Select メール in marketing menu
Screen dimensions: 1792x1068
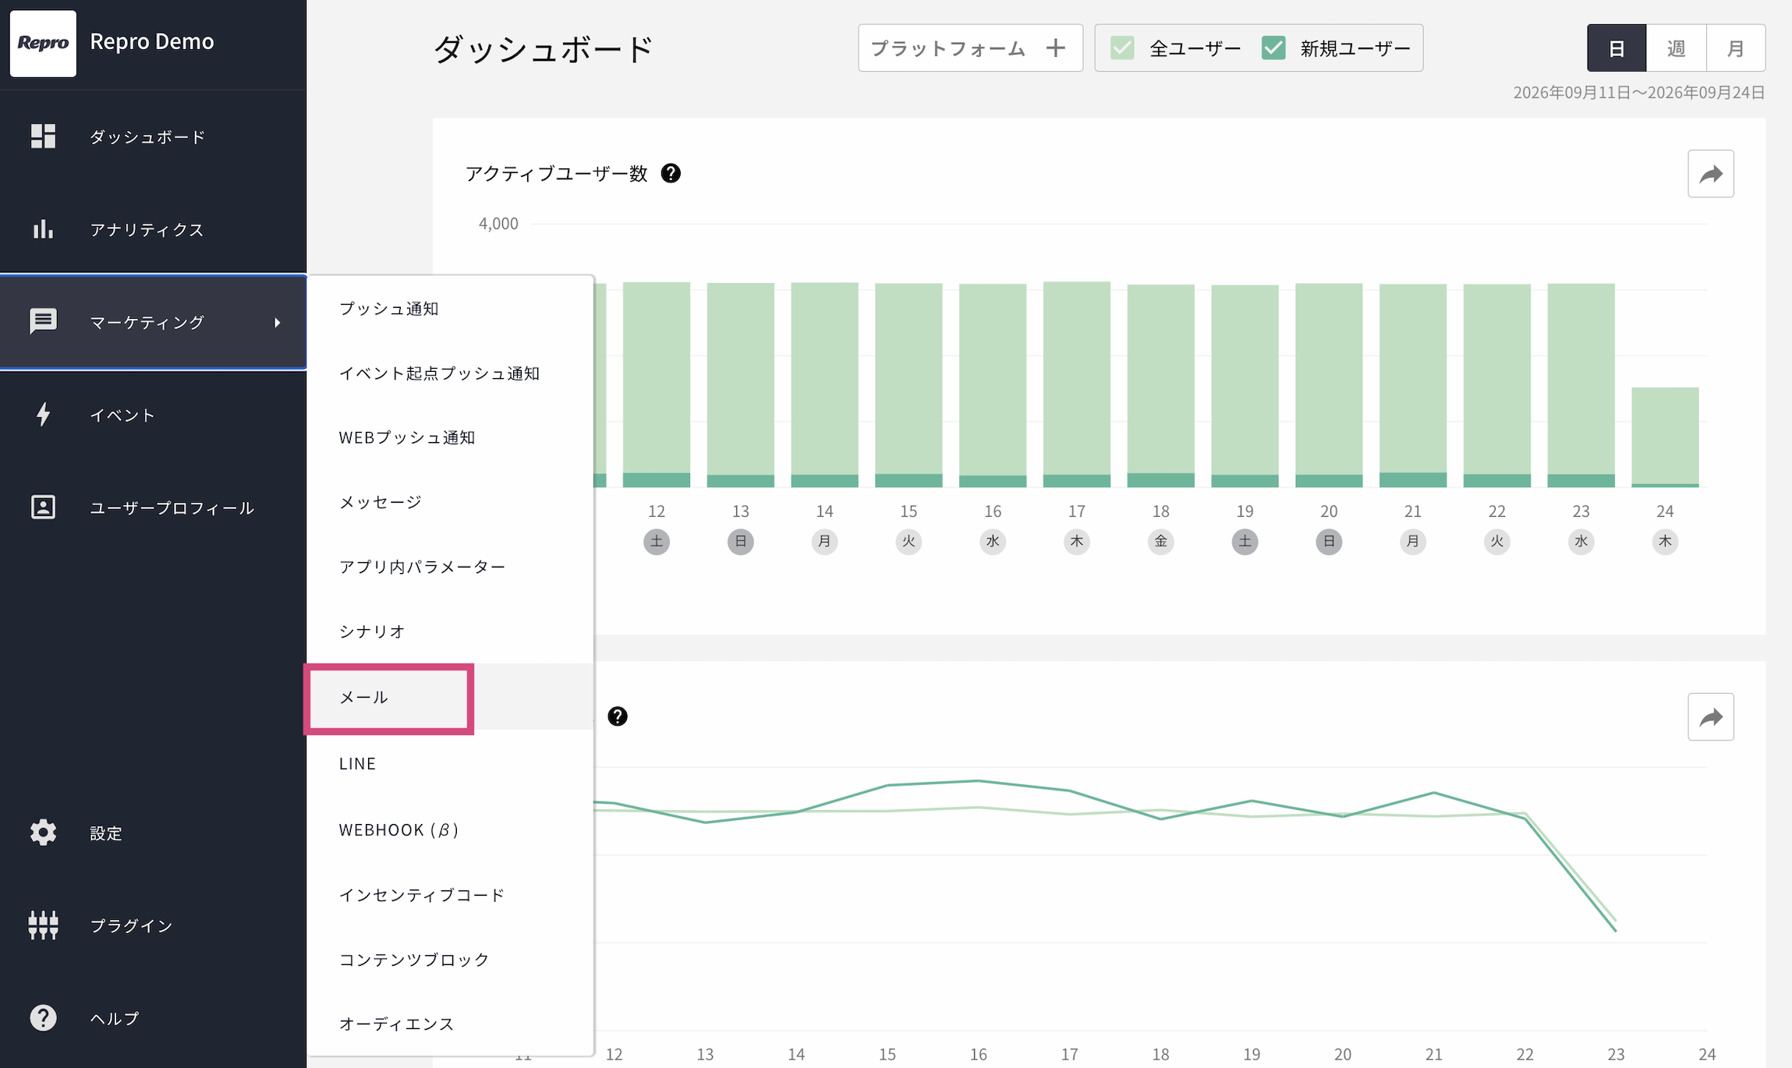(451, 697)
